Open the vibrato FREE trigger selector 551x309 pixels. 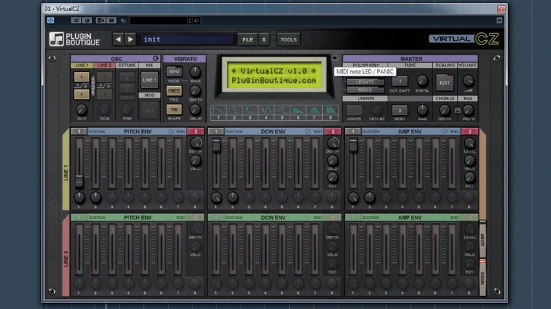[x=174, y=91]
